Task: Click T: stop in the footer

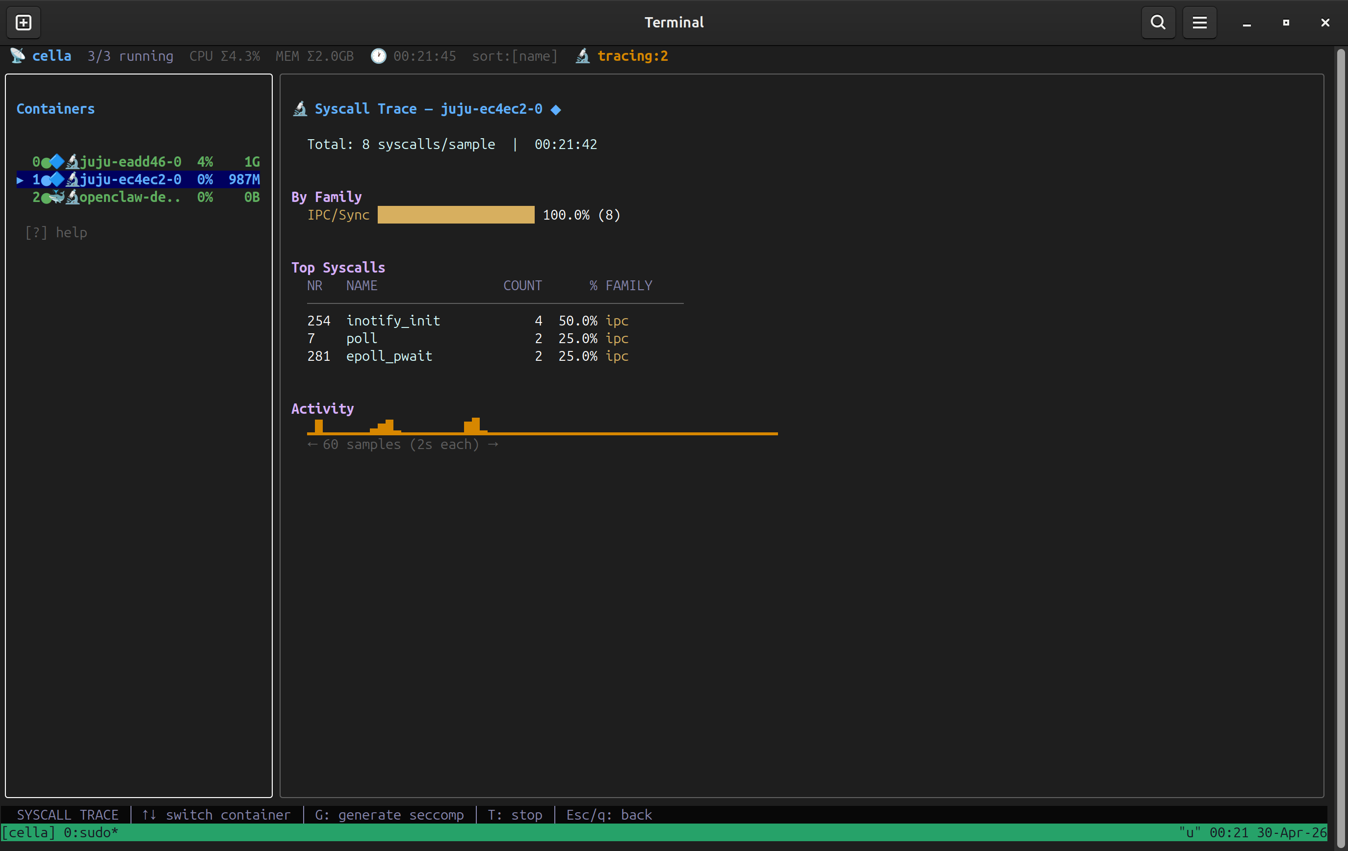Action: pos(515,815)
